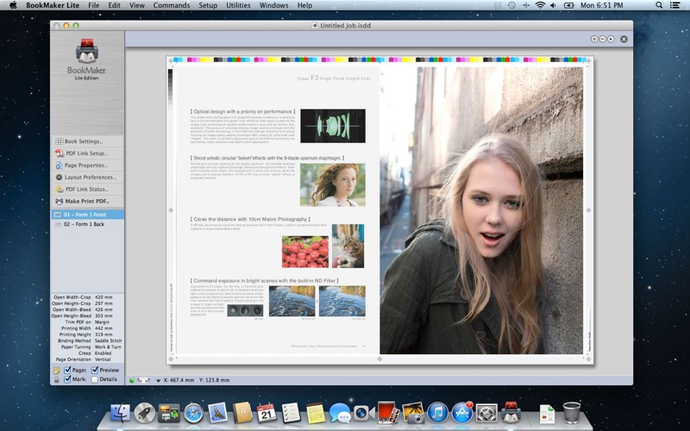Click the Make Print PDF button
This screenshot has height=431, width=690.
point(87,201)
